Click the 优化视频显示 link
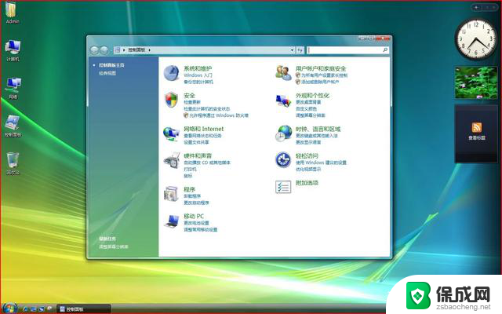This screenshot has height=314, width=502. 308,169
